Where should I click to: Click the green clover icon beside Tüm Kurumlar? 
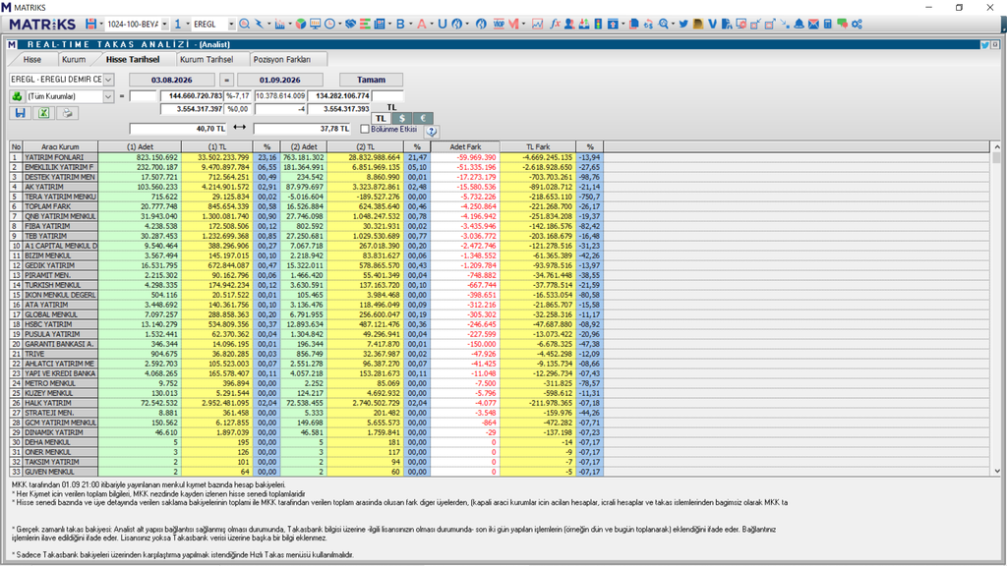(x=17, y=96)
